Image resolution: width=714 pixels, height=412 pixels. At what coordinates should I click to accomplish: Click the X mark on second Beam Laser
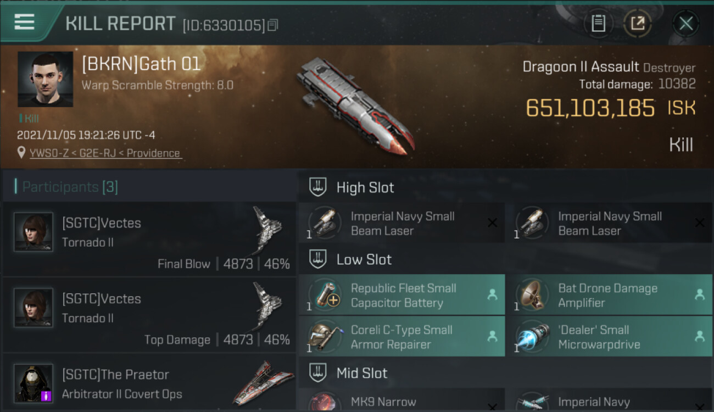click(700, 223)
